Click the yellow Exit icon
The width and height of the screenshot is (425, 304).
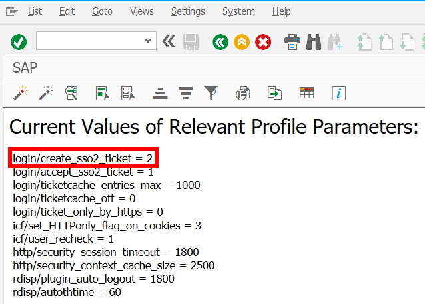click(242, 42)
